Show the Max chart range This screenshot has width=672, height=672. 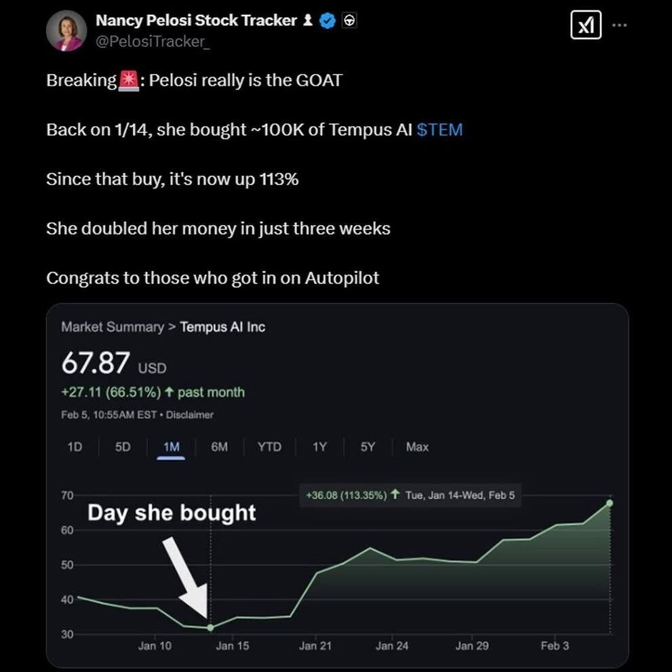[x=417, y=447]
